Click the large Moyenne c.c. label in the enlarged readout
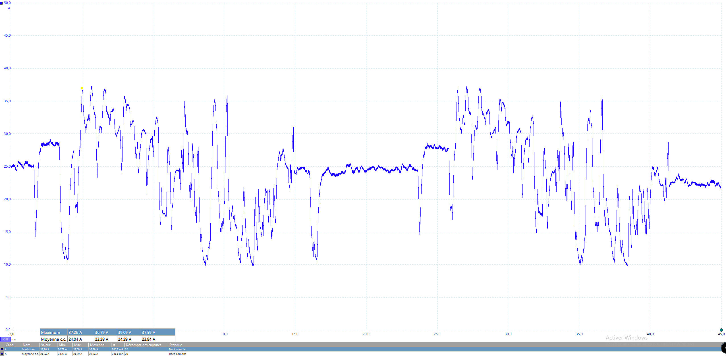The height and width of the screenshot is (356, 726). pyautogui.click(x=53, y=339)
